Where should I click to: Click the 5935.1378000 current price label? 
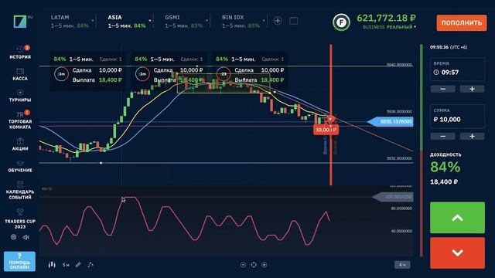coord(391,122)
